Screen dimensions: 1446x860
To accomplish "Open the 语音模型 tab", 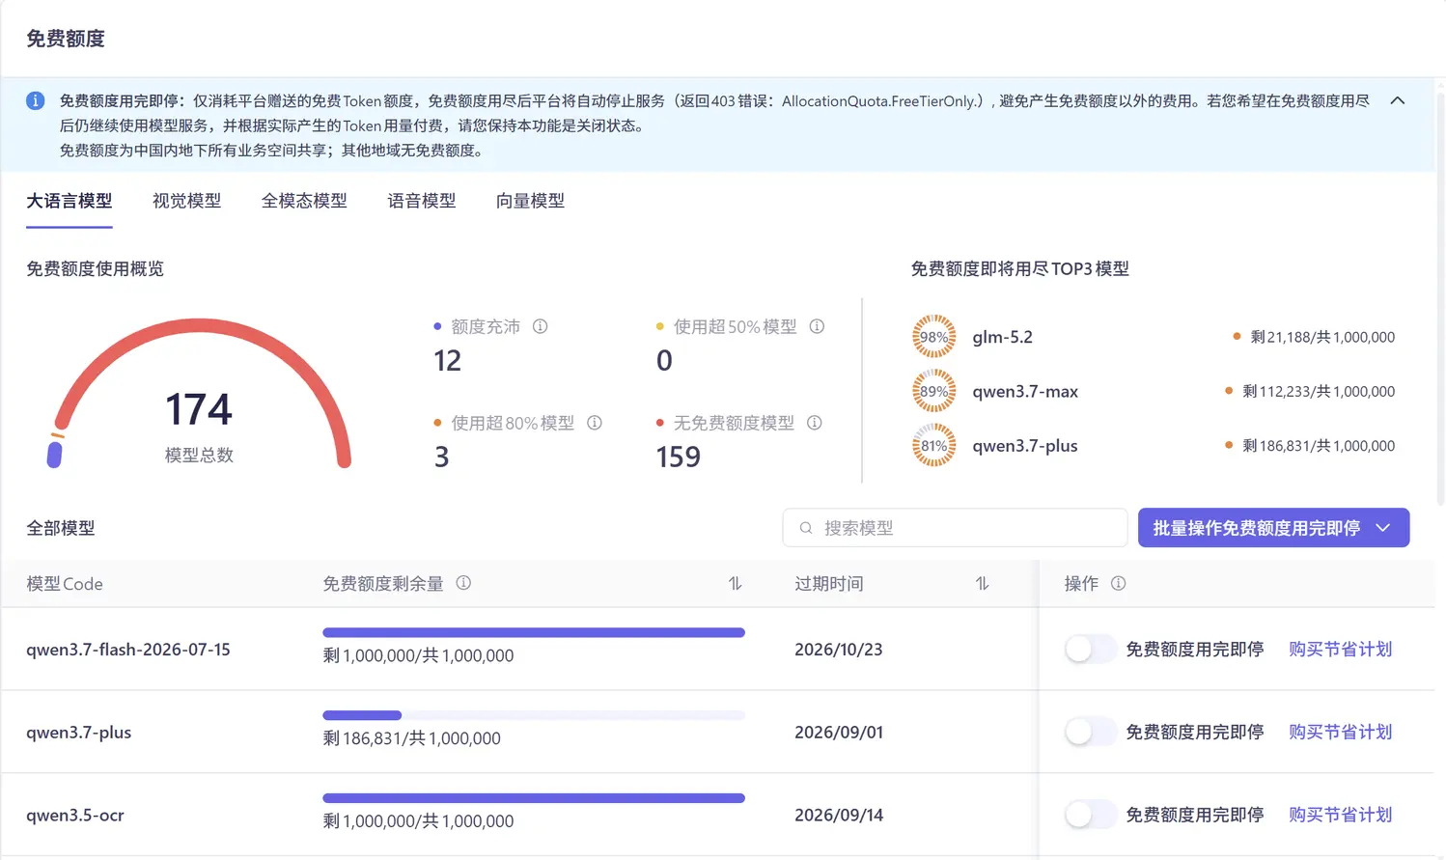I will (x=422, y=201).
